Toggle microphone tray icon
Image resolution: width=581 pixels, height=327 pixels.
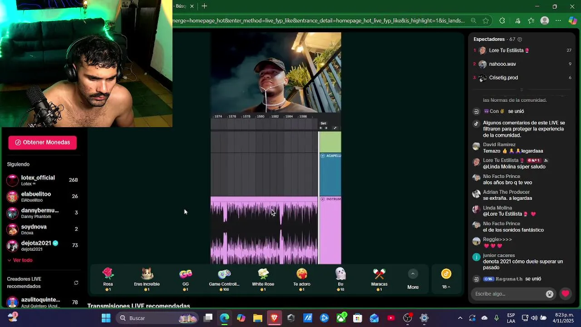(x=497, y=318)
